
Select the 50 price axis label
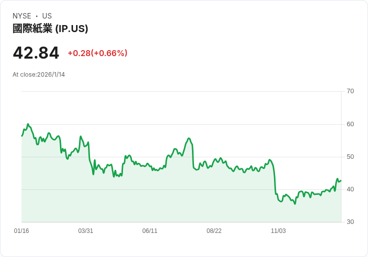350,157
